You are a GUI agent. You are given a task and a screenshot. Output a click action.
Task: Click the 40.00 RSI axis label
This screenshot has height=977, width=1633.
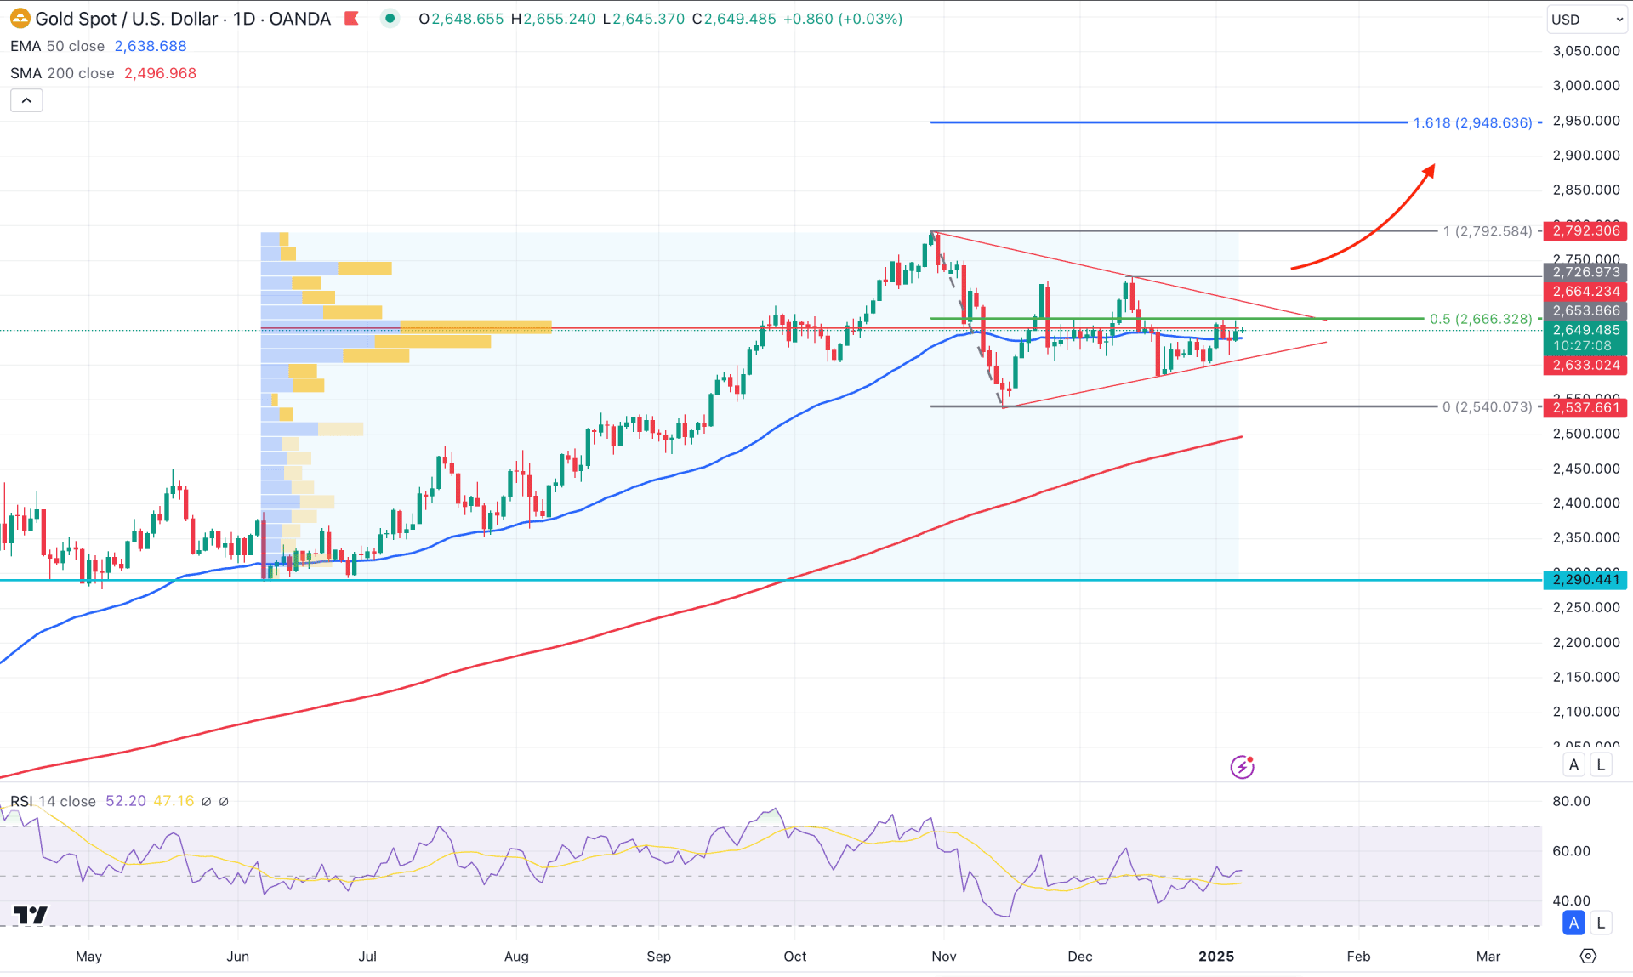1571,900
